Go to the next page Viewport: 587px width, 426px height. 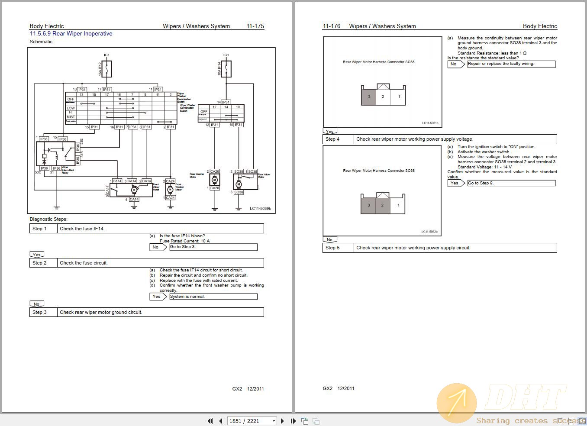pos(282,421)
